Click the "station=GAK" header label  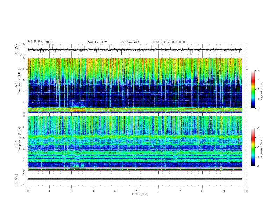point(130,42)
